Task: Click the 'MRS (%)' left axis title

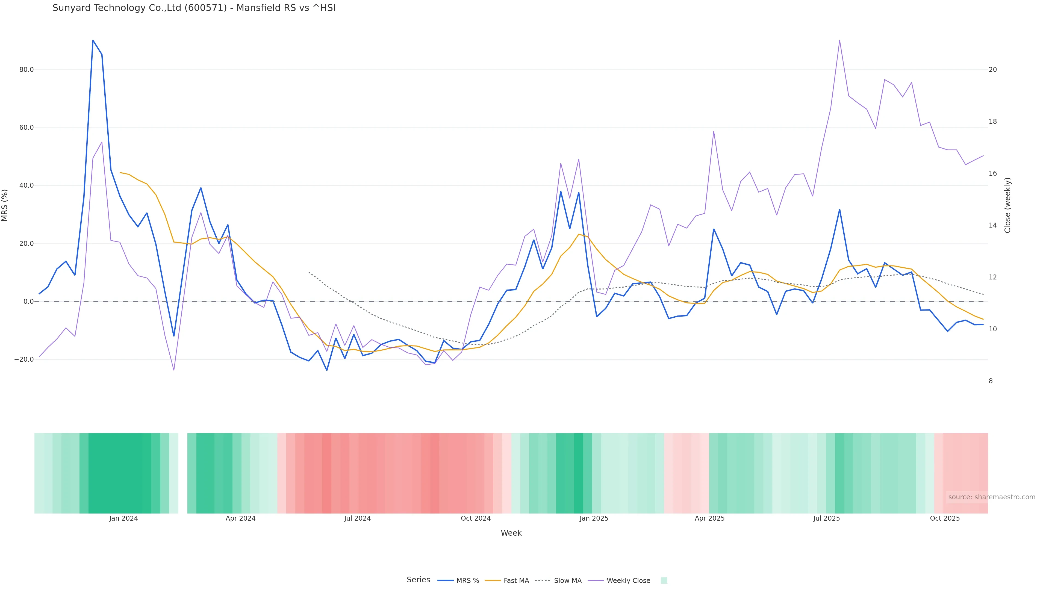Action: (x=5, y=205)
